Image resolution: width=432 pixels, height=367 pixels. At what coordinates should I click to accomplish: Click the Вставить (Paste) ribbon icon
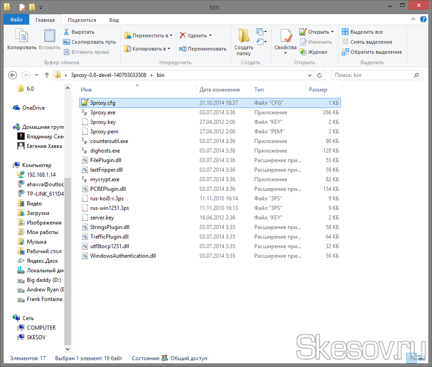point(49,36)
